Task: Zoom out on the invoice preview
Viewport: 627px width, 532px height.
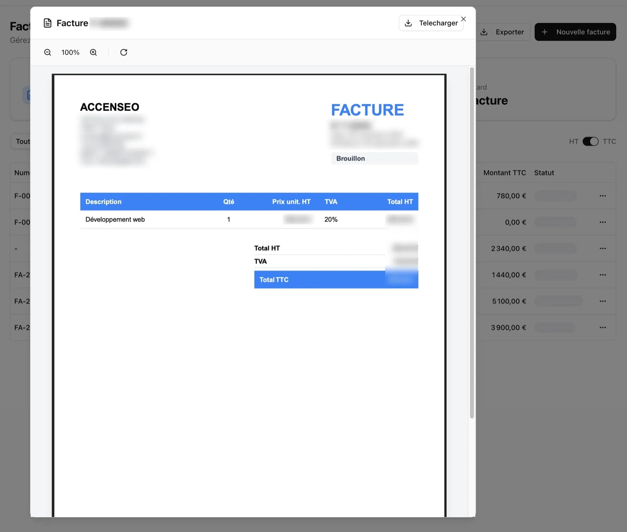Action: pyautogui.click(x=47, y=52)
